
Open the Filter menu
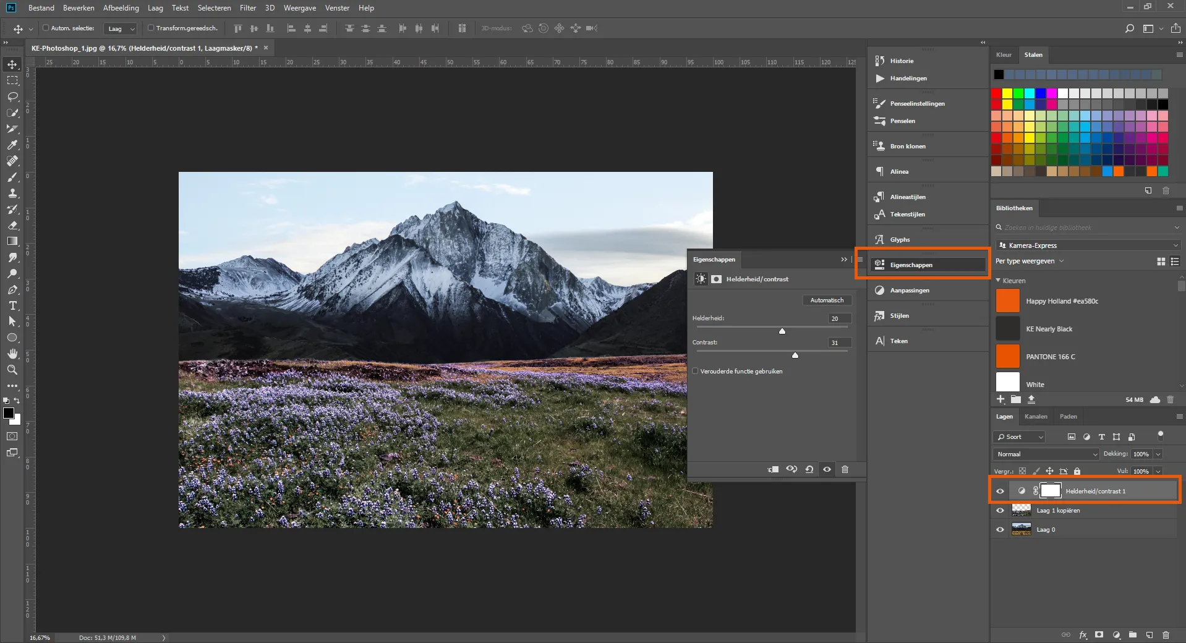pyautogui.click(x=248, y=8)
